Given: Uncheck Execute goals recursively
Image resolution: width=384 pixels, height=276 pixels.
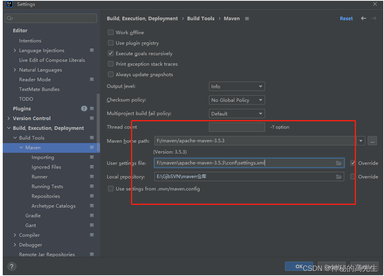Looking at the screenshot, I should pos(111,53).
